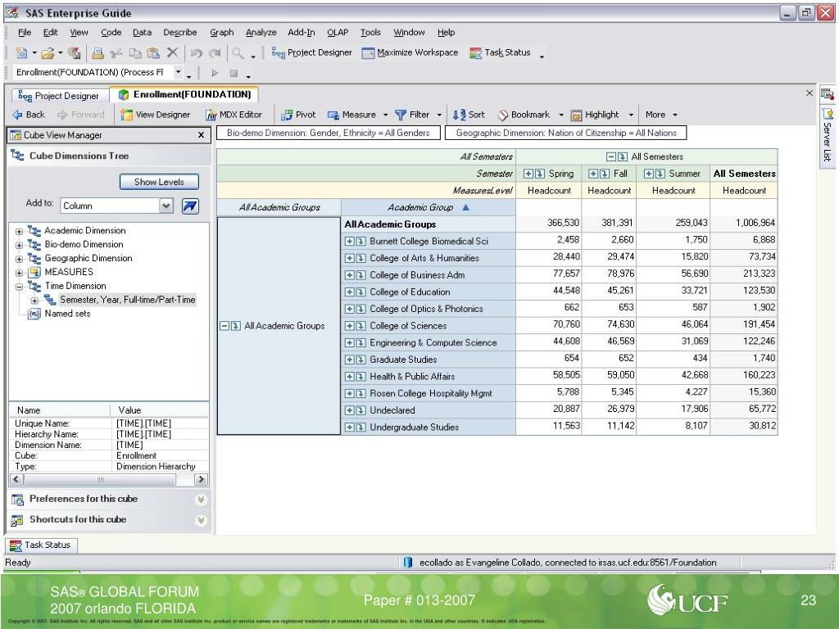Expand the Summer semester column

[x=649, y=174]
